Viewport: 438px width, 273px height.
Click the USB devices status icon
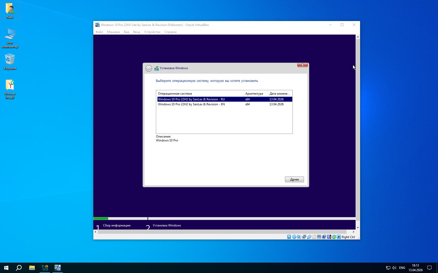coord(309,237)
